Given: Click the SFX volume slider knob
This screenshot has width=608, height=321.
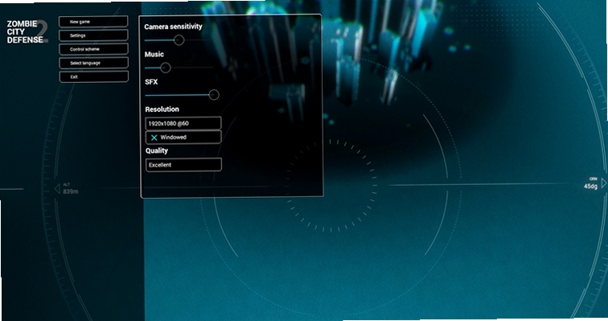Looking at the screenshot, I should click(x=214, y=95).
